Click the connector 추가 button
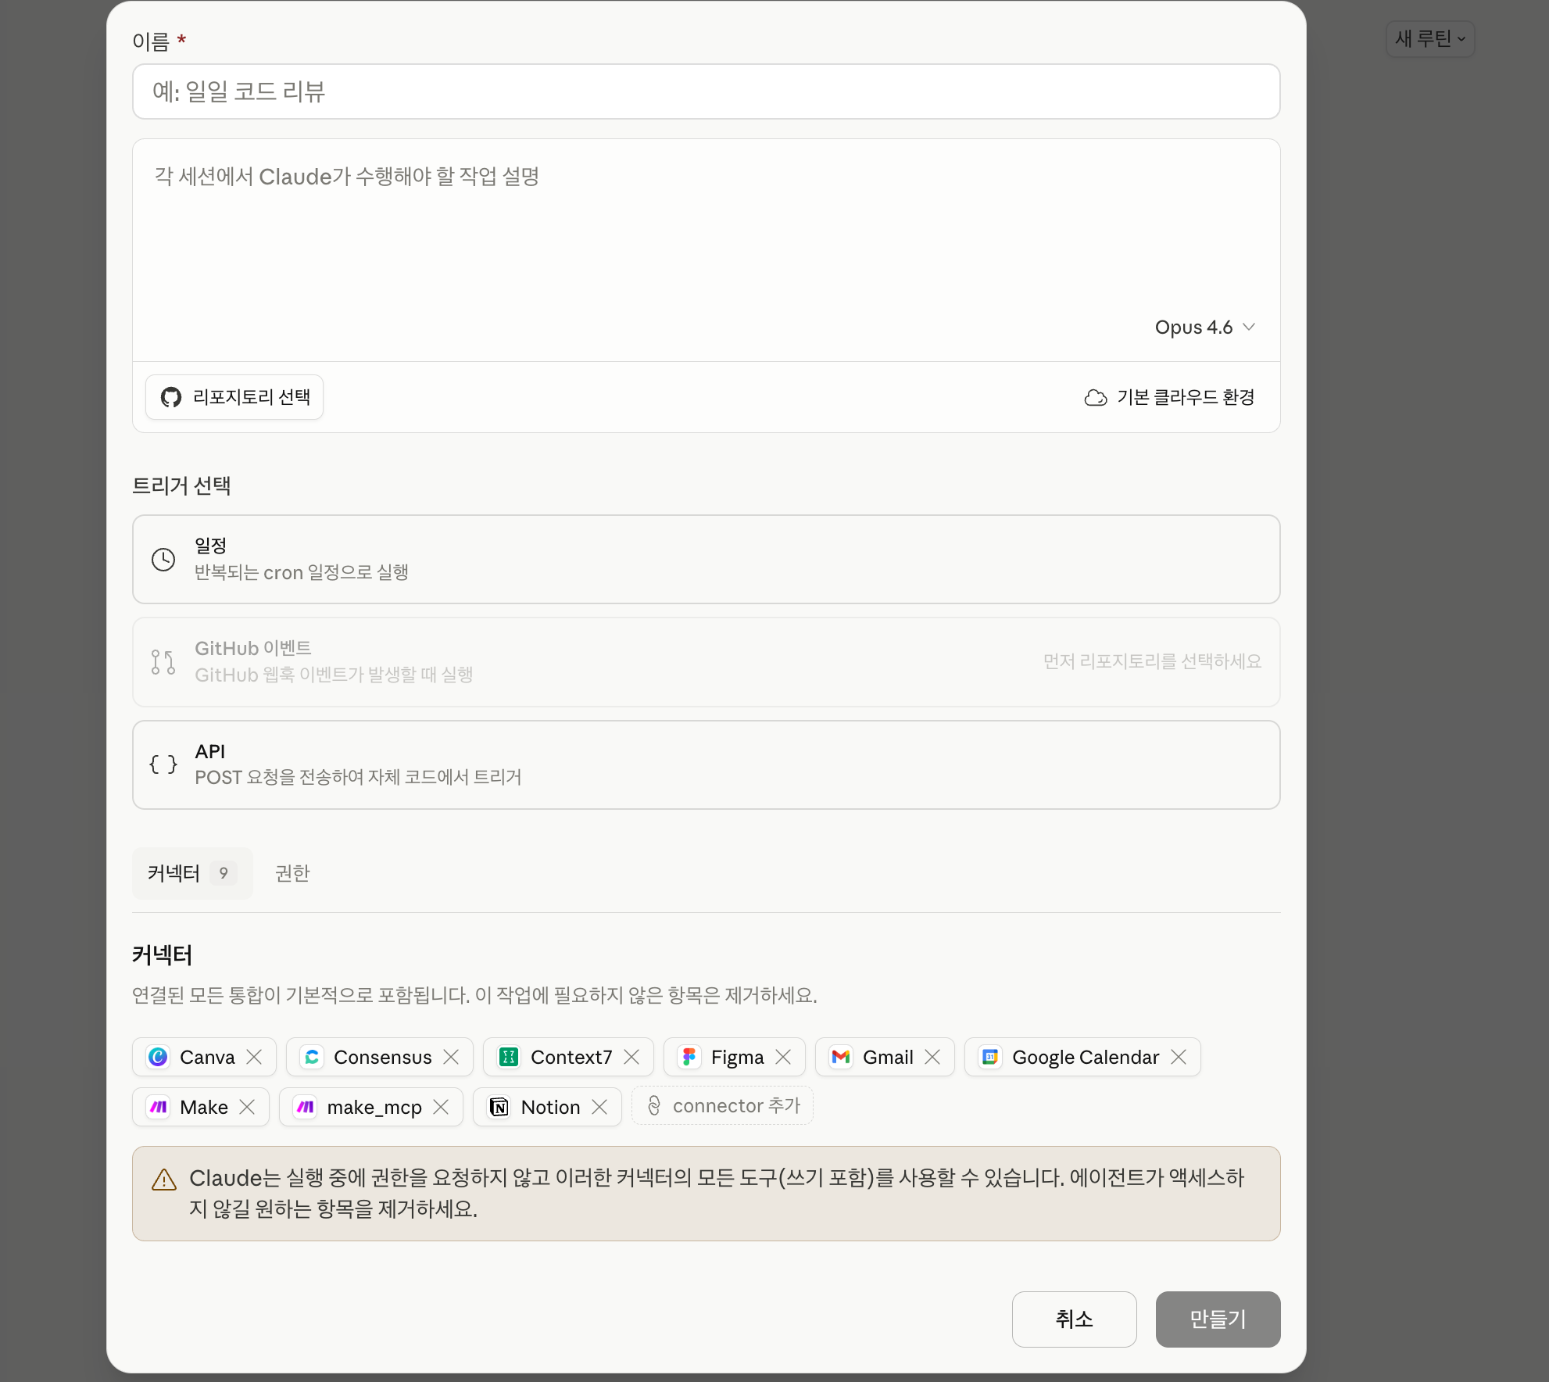 click(722, 1105)
